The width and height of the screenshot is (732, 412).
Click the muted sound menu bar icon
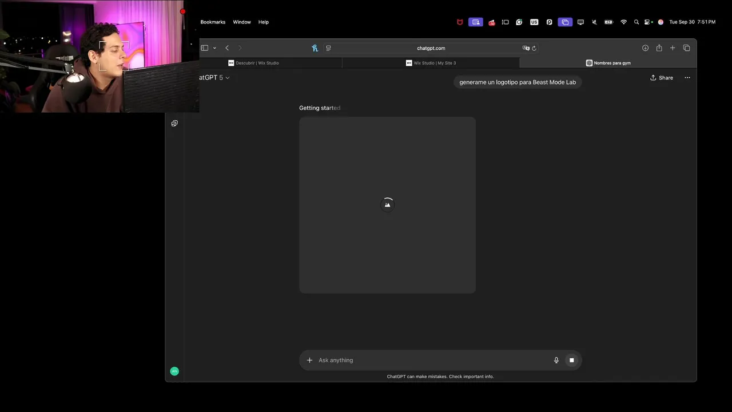594,22
